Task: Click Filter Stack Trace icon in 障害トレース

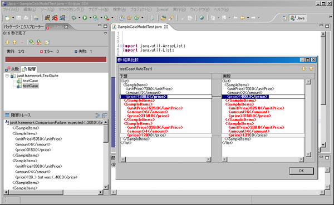Action: click(x=97, y=115)
